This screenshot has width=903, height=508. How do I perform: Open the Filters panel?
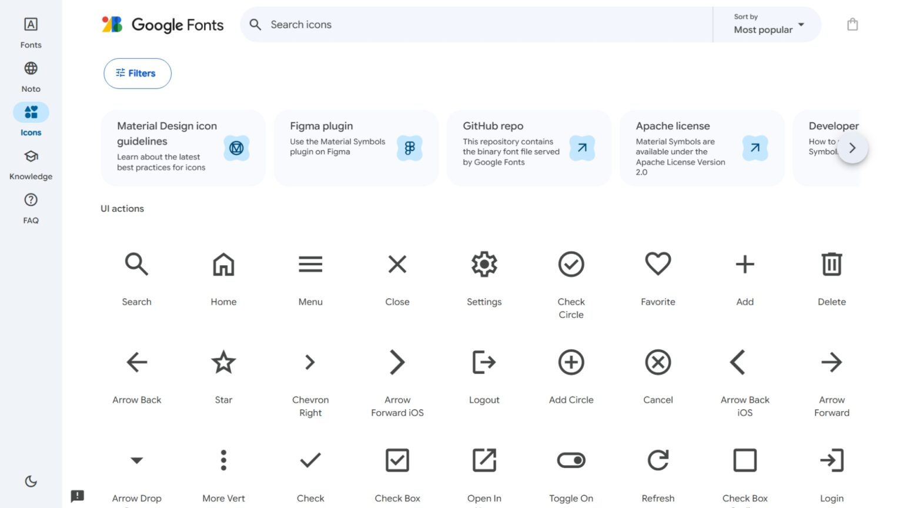click(x=137, y=73)
